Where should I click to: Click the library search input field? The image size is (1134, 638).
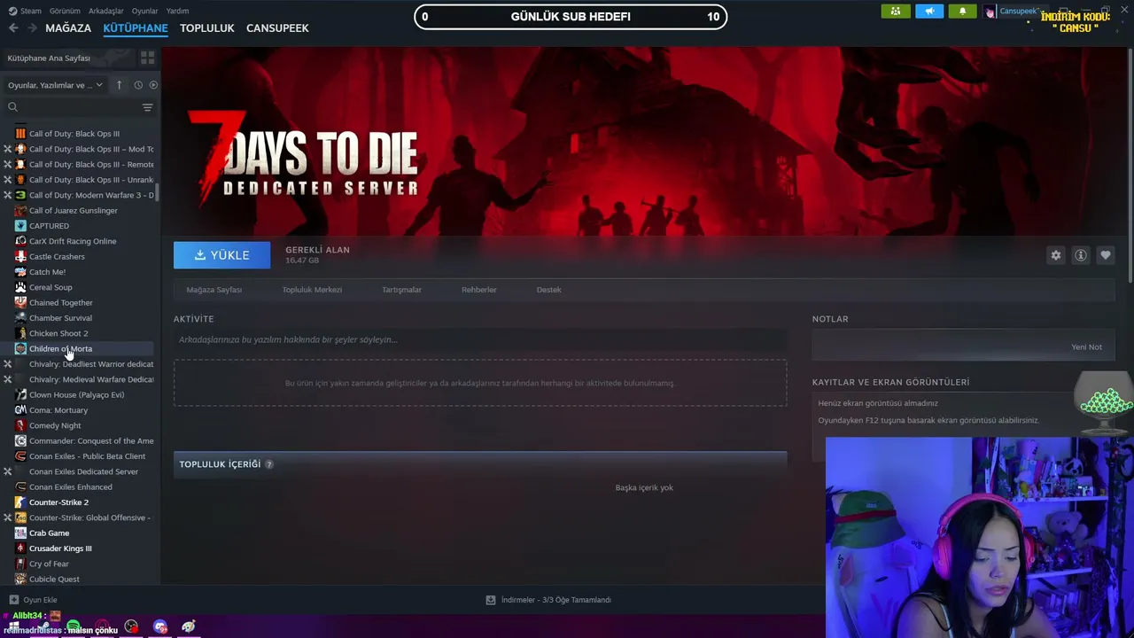click(x=79, y=107)
